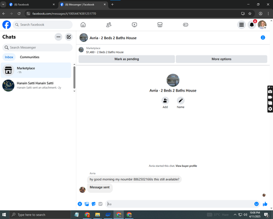
Task: Click the large house profile picture
Action: coord(173,80)
